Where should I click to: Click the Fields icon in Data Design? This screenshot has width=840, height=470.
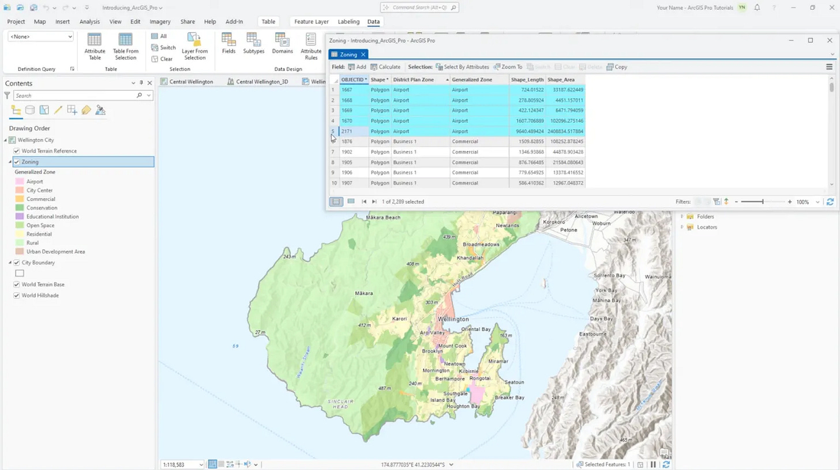click(x=228, y=44)
